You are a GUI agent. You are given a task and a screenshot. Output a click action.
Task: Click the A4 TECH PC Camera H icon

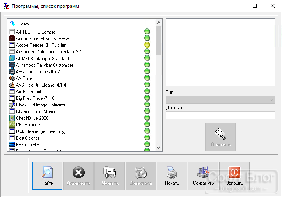click(12, 32)
